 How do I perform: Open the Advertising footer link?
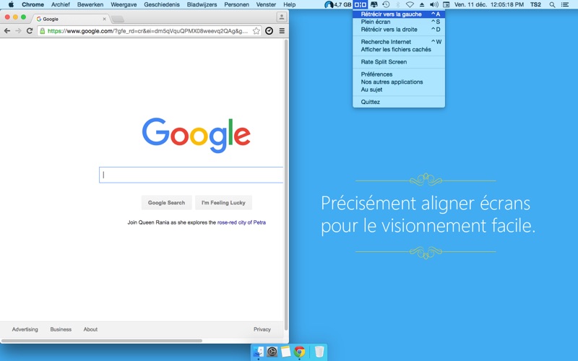[x=25, y=329]
